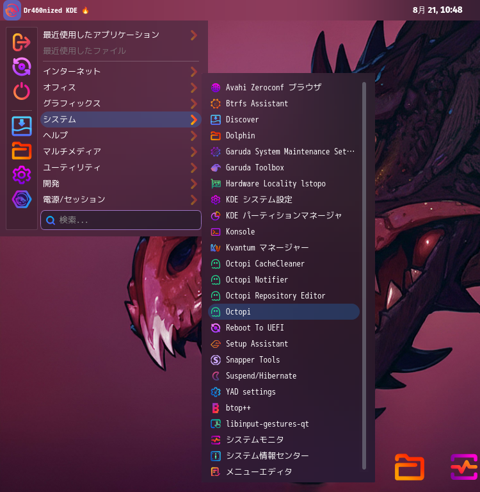Click the Btrfs Assistant icon
480x492 pixels.
click(216, 104)
